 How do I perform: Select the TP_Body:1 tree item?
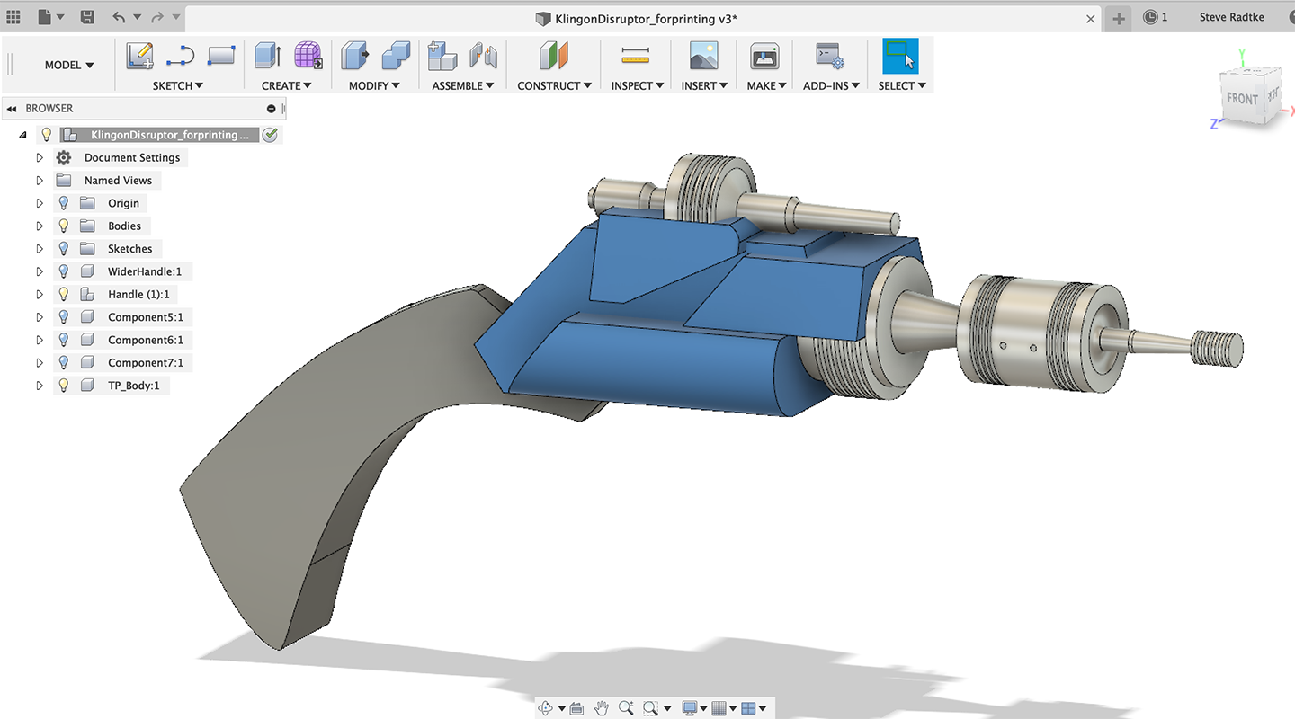coord(133,386)
